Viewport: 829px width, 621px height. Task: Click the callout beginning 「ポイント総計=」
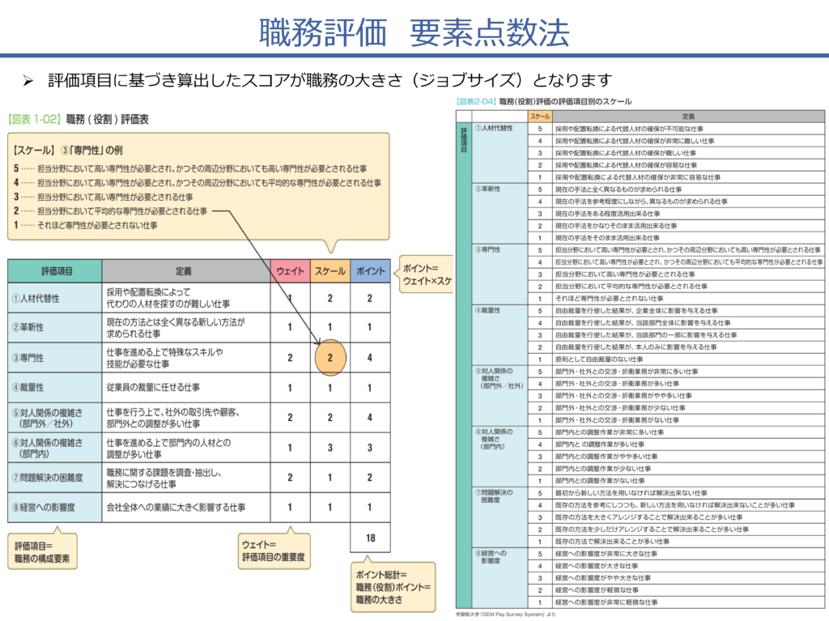pyautogui.click(x=393, y=587)
